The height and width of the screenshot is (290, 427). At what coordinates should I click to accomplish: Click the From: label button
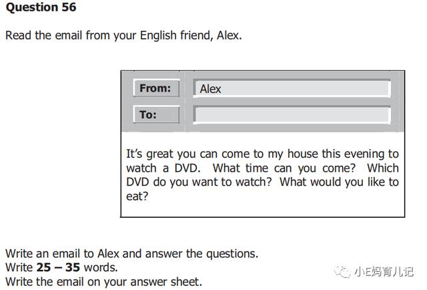[156, 88]
